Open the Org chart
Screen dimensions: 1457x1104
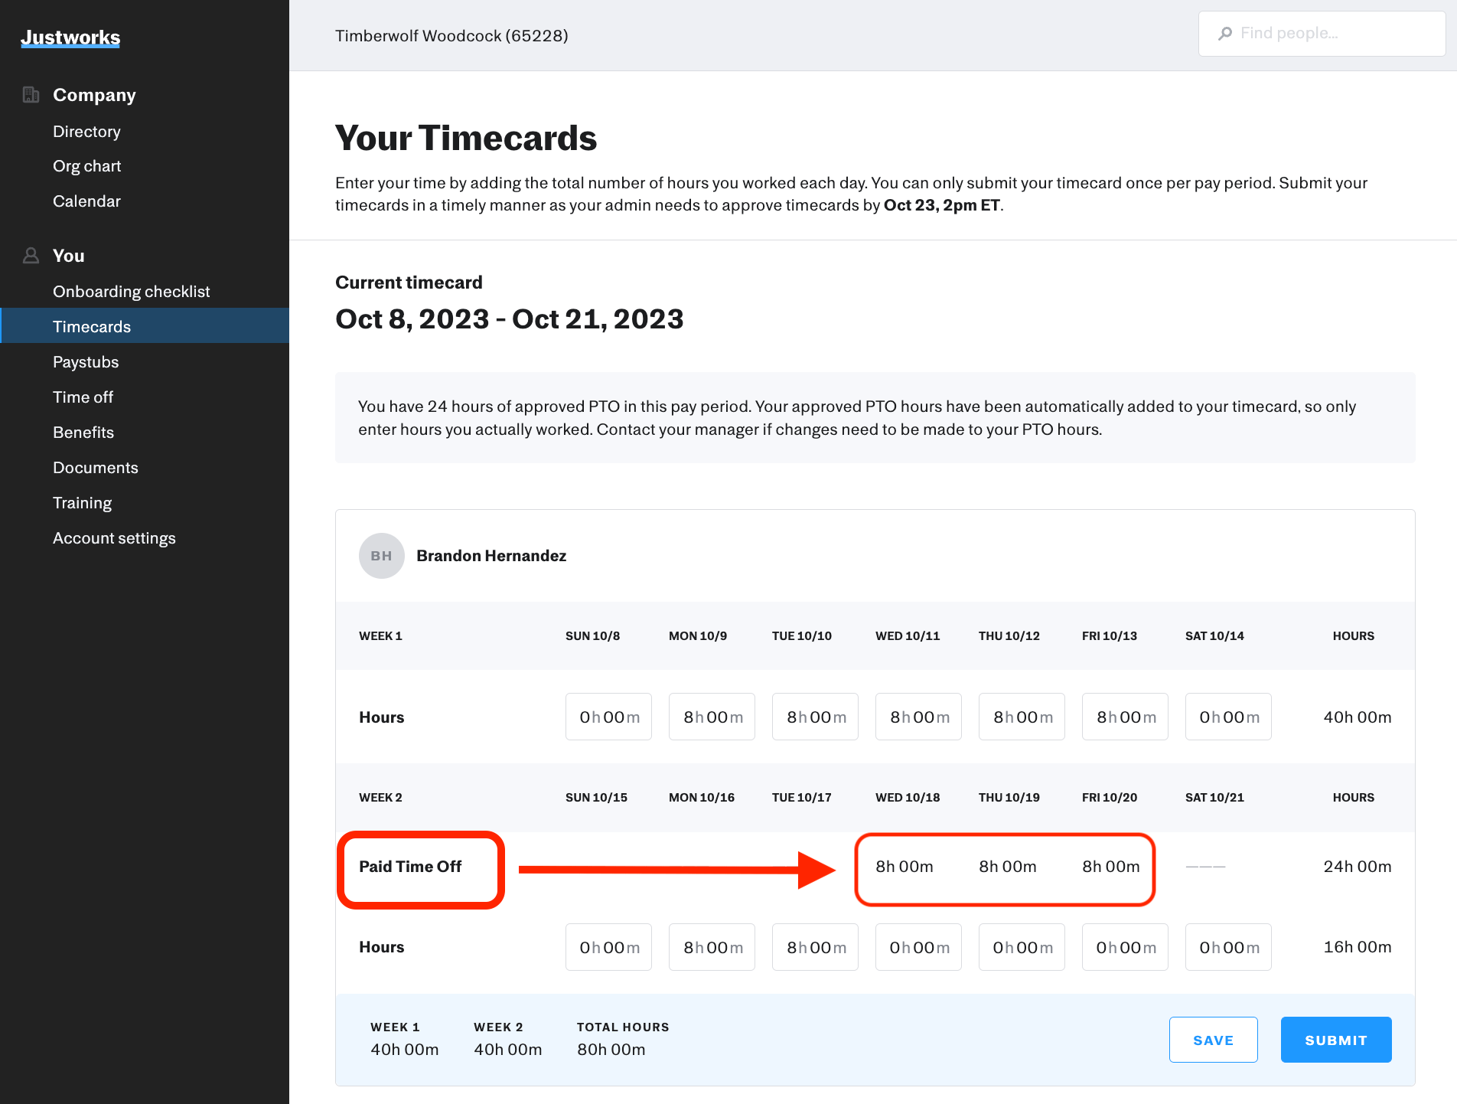tap(86, 165)
